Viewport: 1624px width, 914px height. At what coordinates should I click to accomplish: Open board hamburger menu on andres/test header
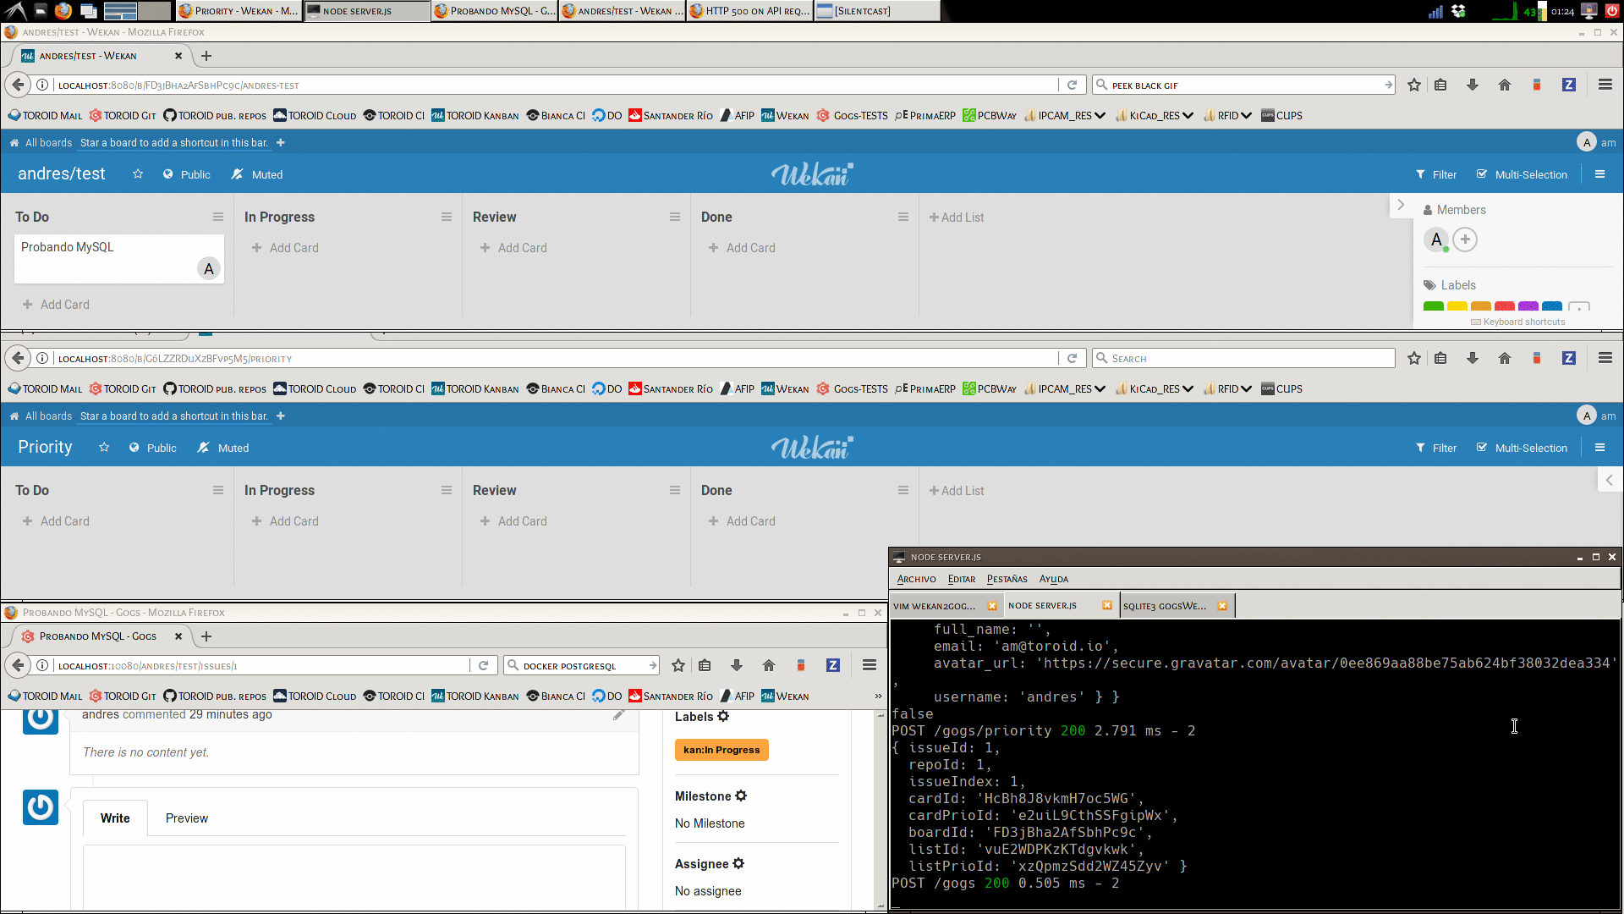click(1599, 174)
